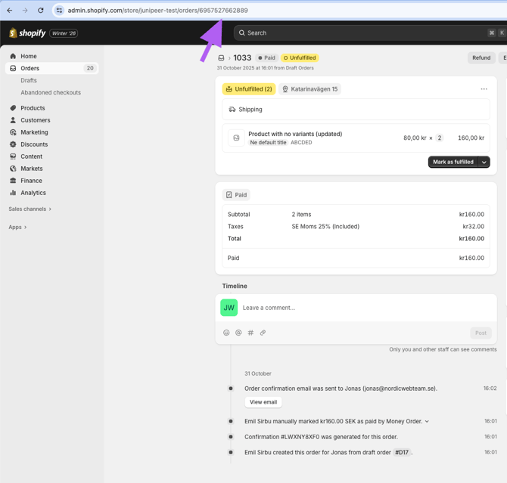Click the product image thumbnail placeholder

tap(236, 138)
